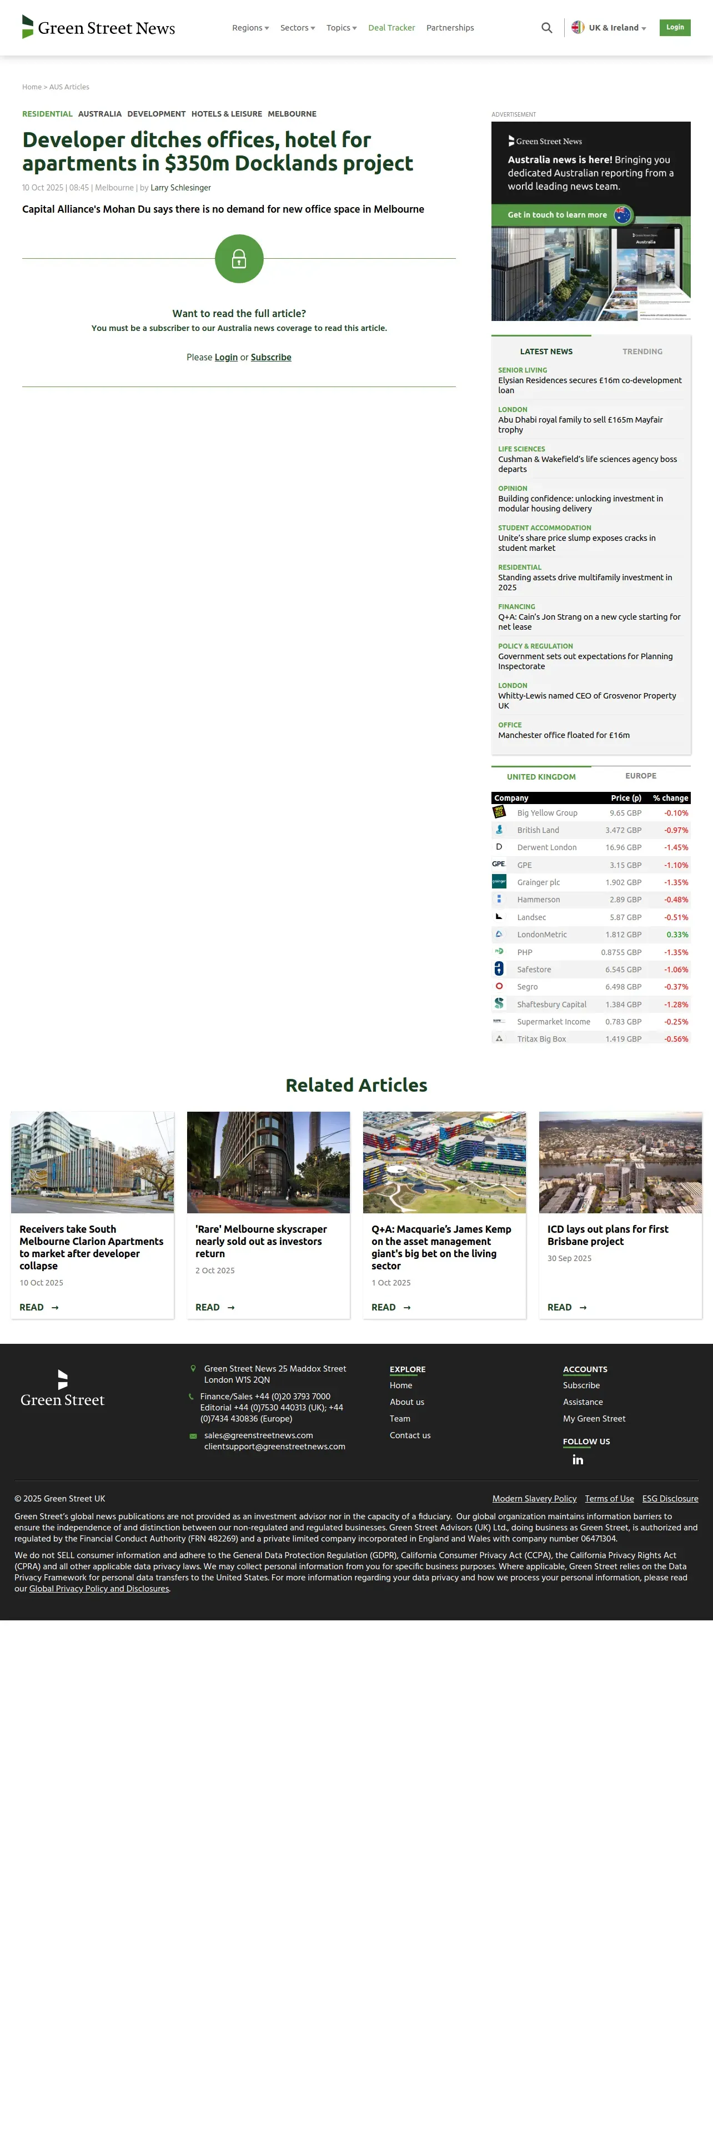
Task: Click Home breadcrumb link
Action: pyautogui.click(x=32, y=87)
